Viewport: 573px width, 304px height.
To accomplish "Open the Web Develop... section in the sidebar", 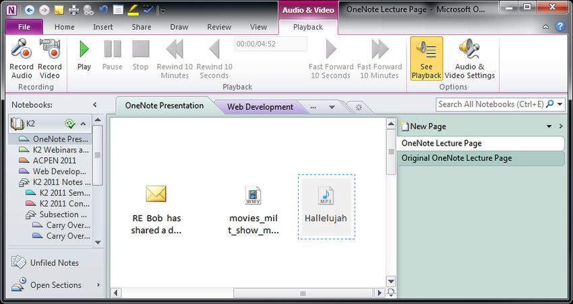I will (x=53, y=171).
